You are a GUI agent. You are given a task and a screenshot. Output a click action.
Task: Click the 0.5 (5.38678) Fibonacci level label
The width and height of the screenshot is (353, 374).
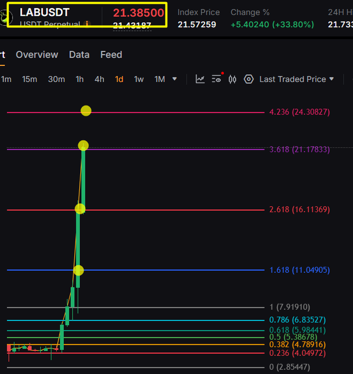[294, 337]
